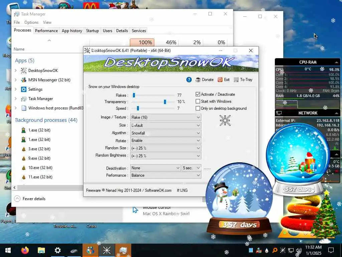Click the volume speaker tray icon

pyautogui.click(x=298, y=250)
